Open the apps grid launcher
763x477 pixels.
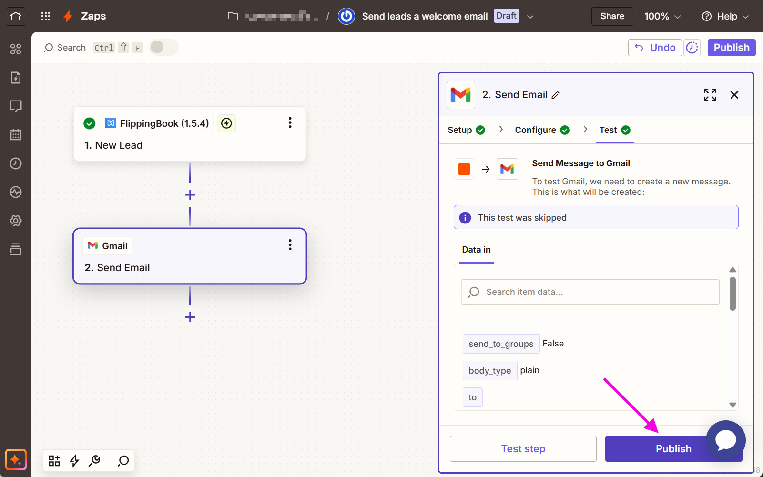point(46,16)
